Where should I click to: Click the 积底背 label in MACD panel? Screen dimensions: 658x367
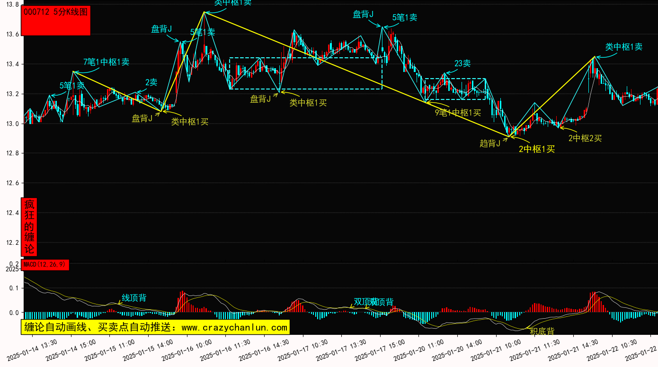click(542, 331)
